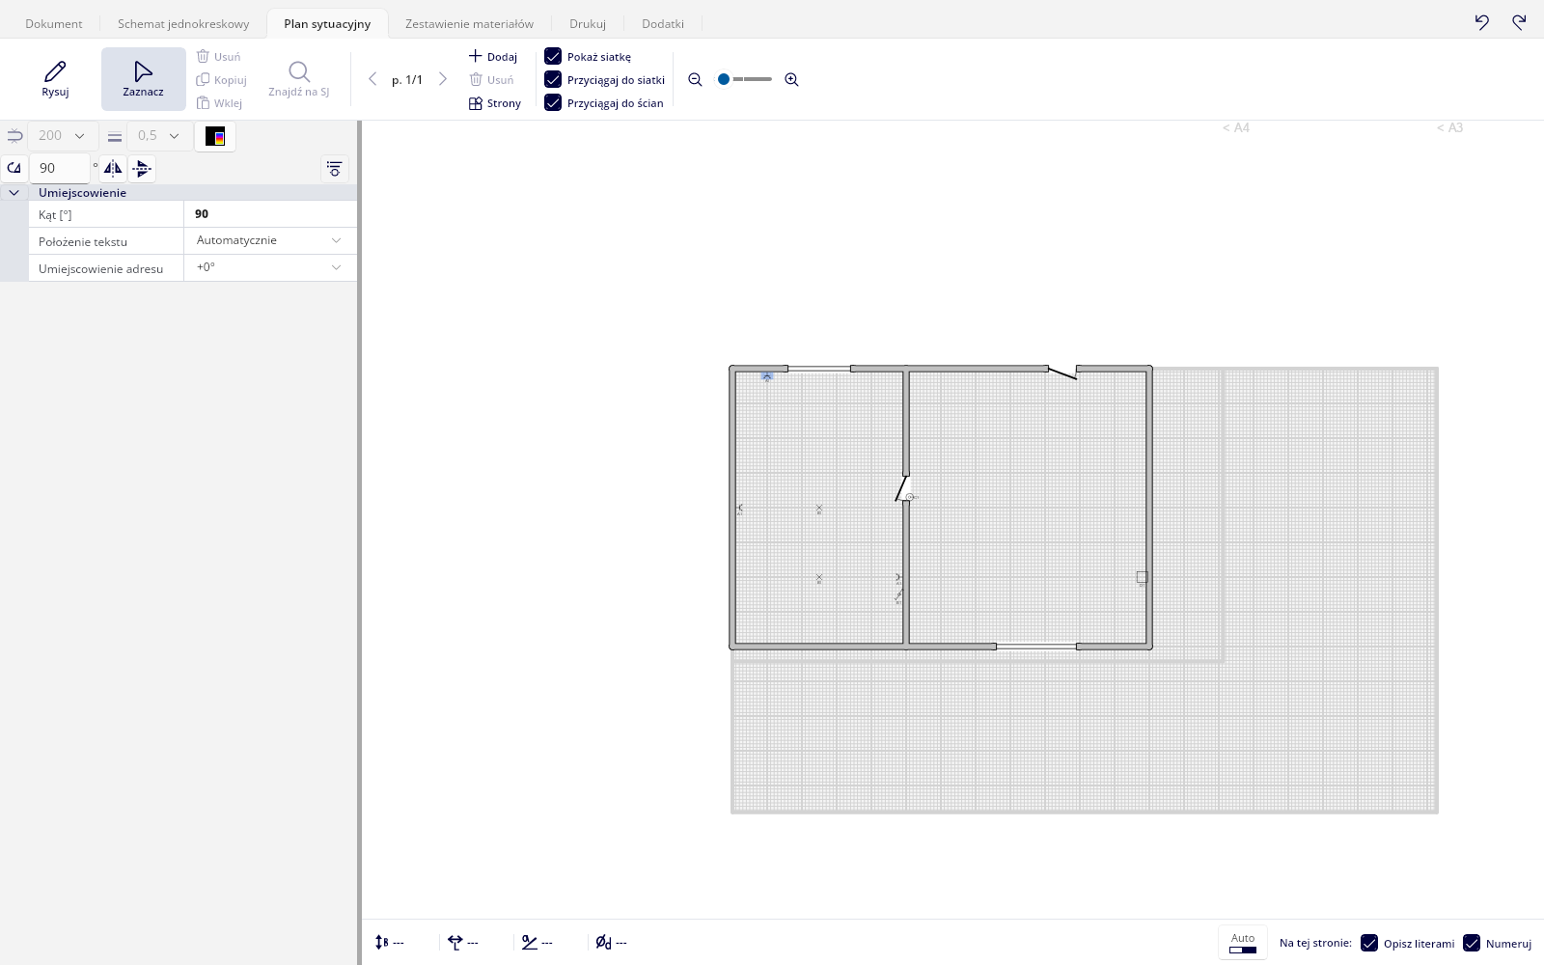Click the zoom slider handle
Viewport: 1544px width, 965px height.
point(724,79)
